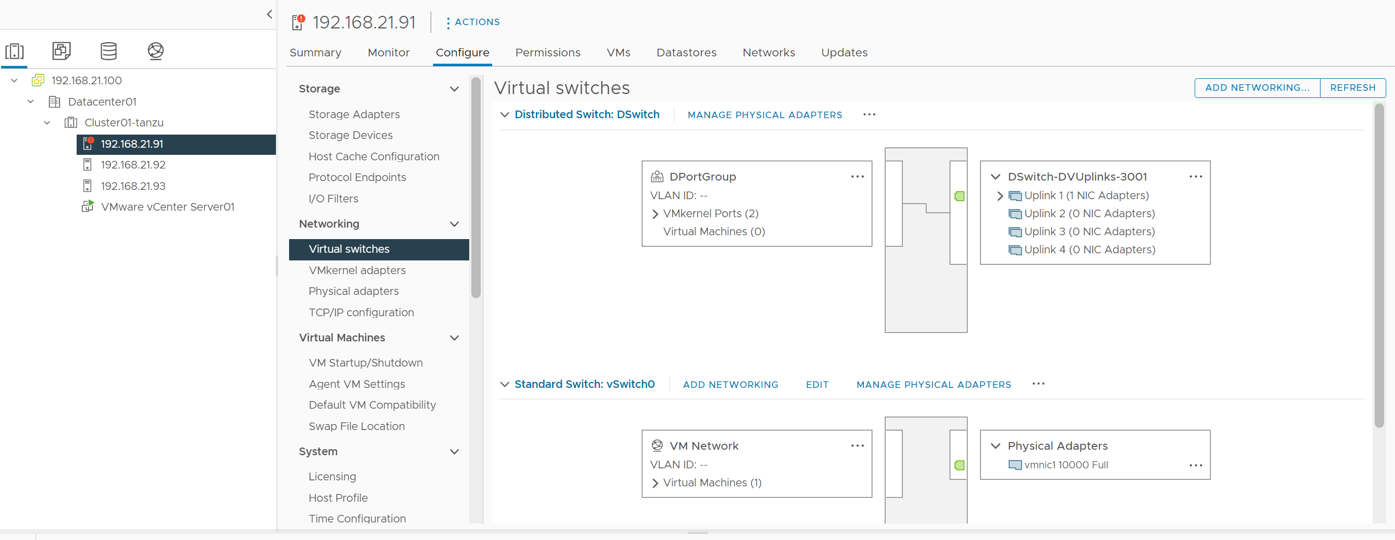Collapse the DSwitch-DVUplinks-3001 box
The height and width of the screenshot is (540, 1395).
tap(996, 177)
